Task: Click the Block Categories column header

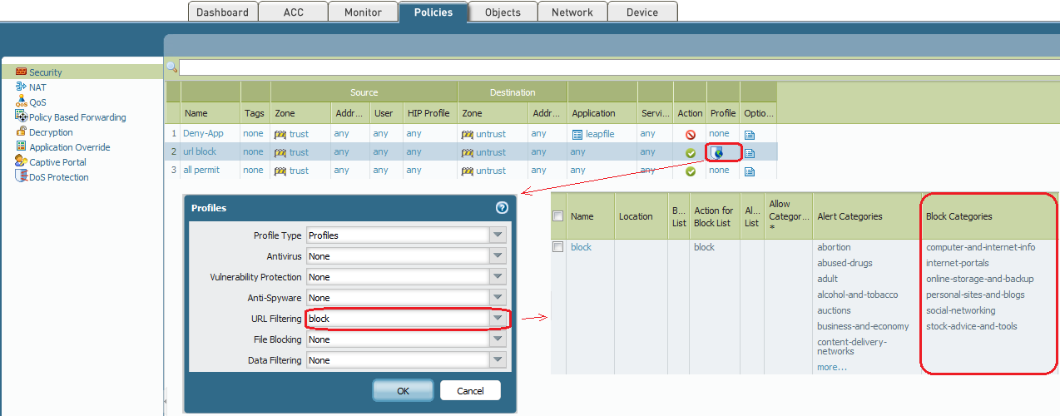Action: [959, 216]
